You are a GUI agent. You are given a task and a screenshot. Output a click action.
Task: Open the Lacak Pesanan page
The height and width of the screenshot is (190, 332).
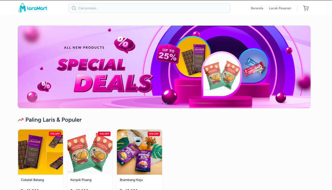coord(280,8)
